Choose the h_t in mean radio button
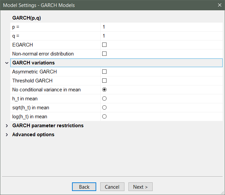225x195 pixels. click(x=104, y=99)
